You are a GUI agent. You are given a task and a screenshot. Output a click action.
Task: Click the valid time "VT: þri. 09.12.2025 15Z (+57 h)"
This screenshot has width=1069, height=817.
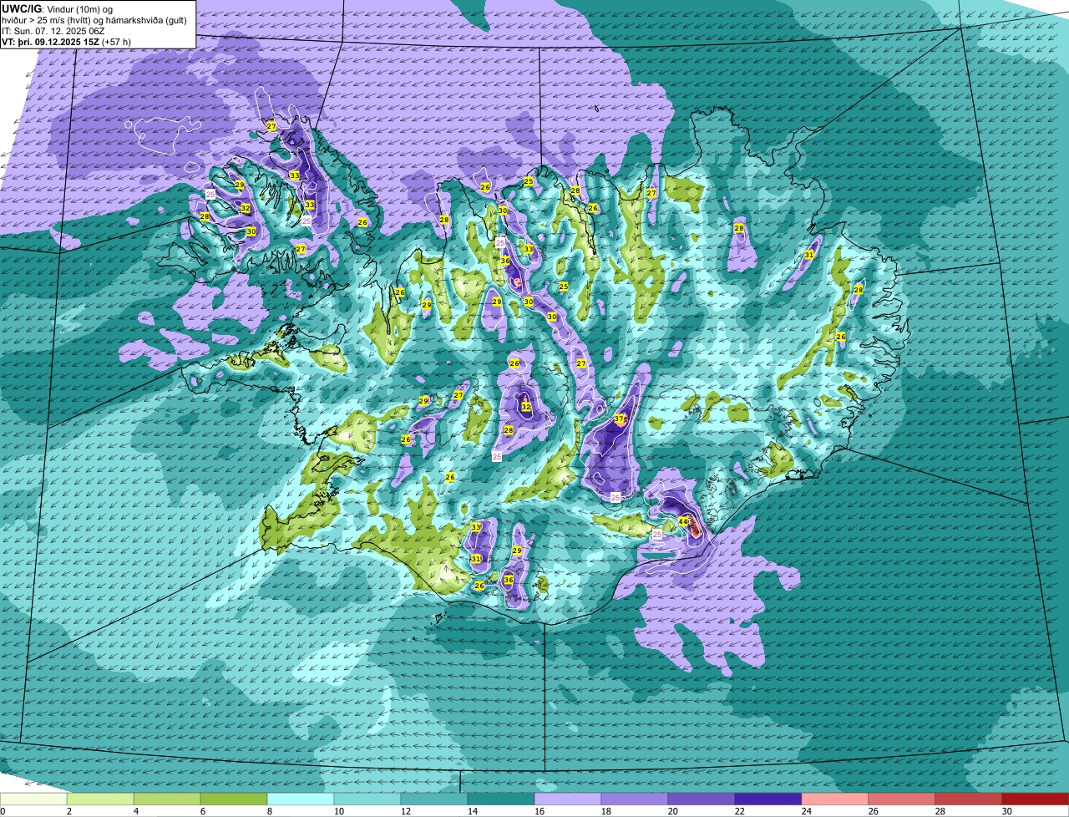[x=66, y=41]
